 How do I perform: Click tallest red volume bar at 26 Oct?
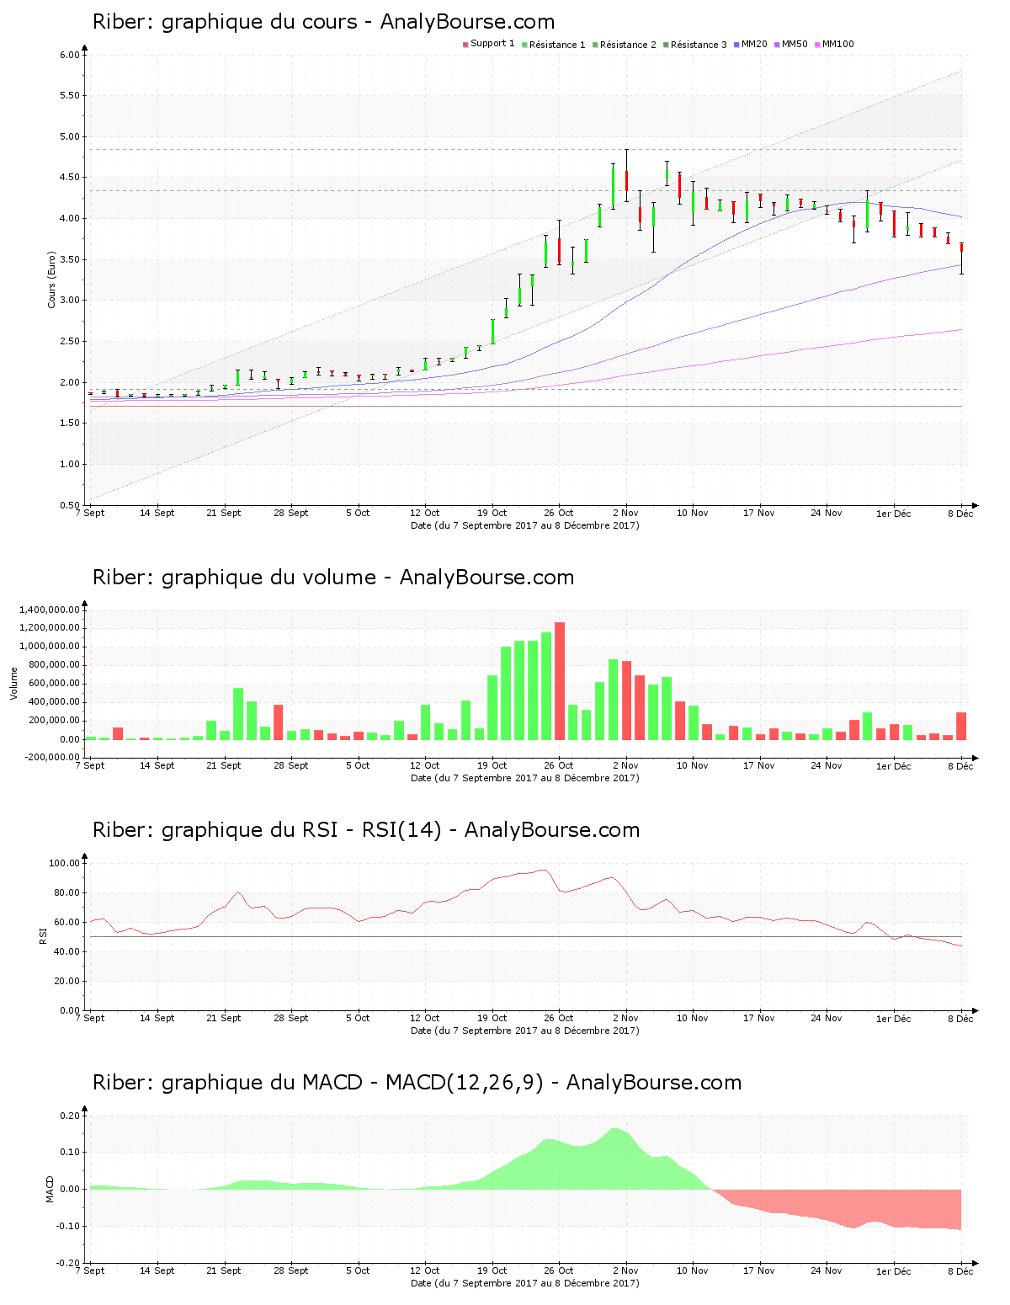tap(560, 681)
